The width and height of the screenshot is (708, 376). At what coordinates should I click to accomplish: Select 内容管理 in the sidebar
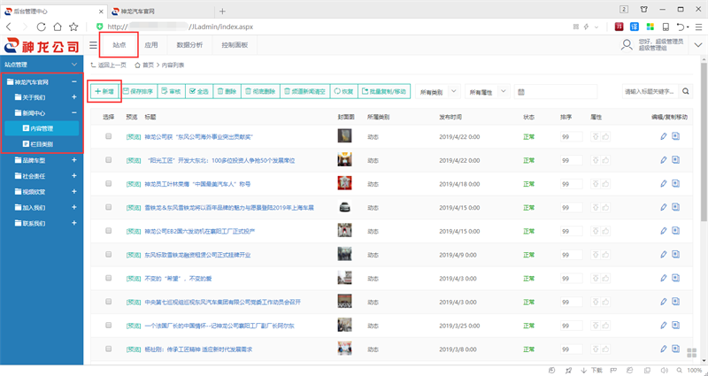coord(42,128)
